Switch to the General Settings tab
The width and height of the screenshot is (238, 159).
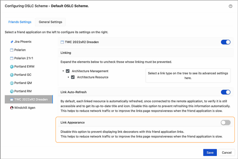tap(50, 22)
